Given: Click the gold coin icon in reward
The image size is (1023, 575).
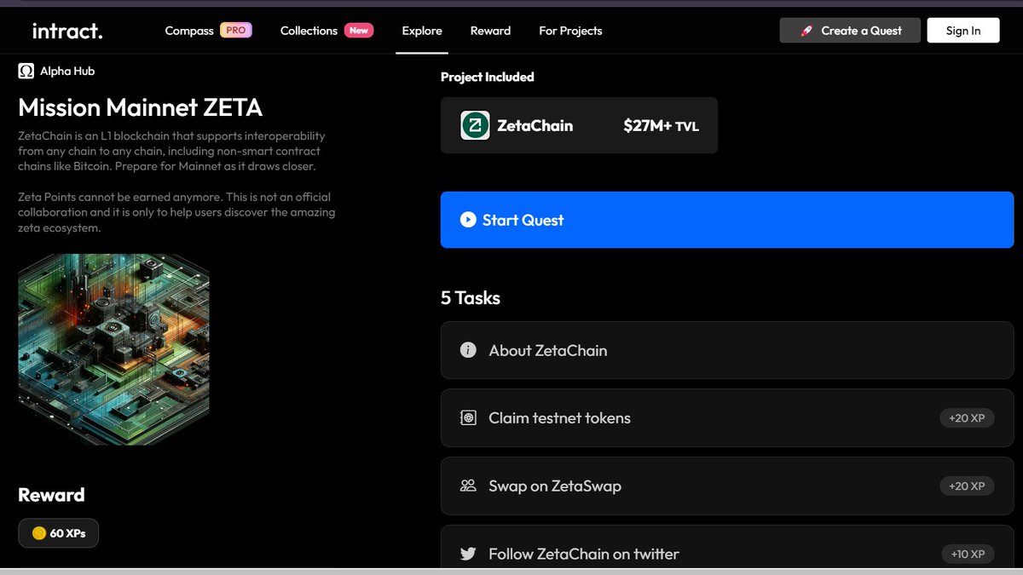Looking at the screenshot, I should coord(38,533).
